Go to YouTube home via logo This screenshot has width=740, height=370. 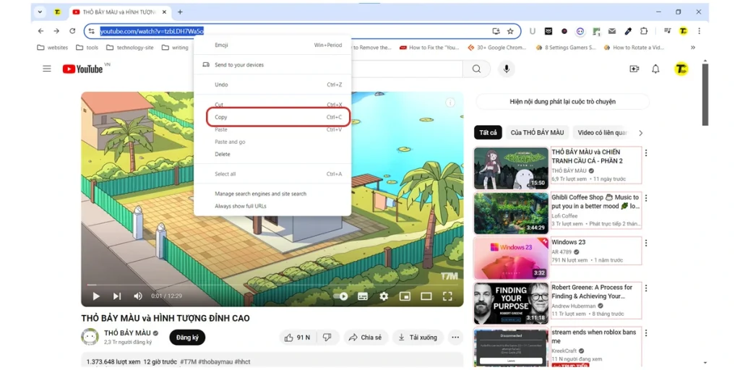pyautogui.click(x=83, y=69)
